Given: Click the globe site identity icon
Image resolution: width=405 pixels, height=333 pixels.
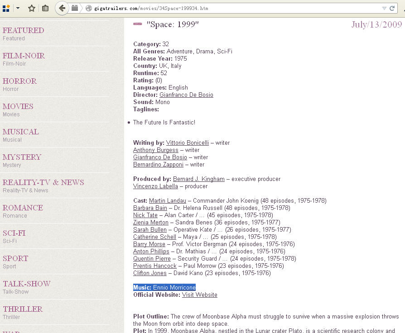Looking at the screenshot, I should tap(89, 8).
